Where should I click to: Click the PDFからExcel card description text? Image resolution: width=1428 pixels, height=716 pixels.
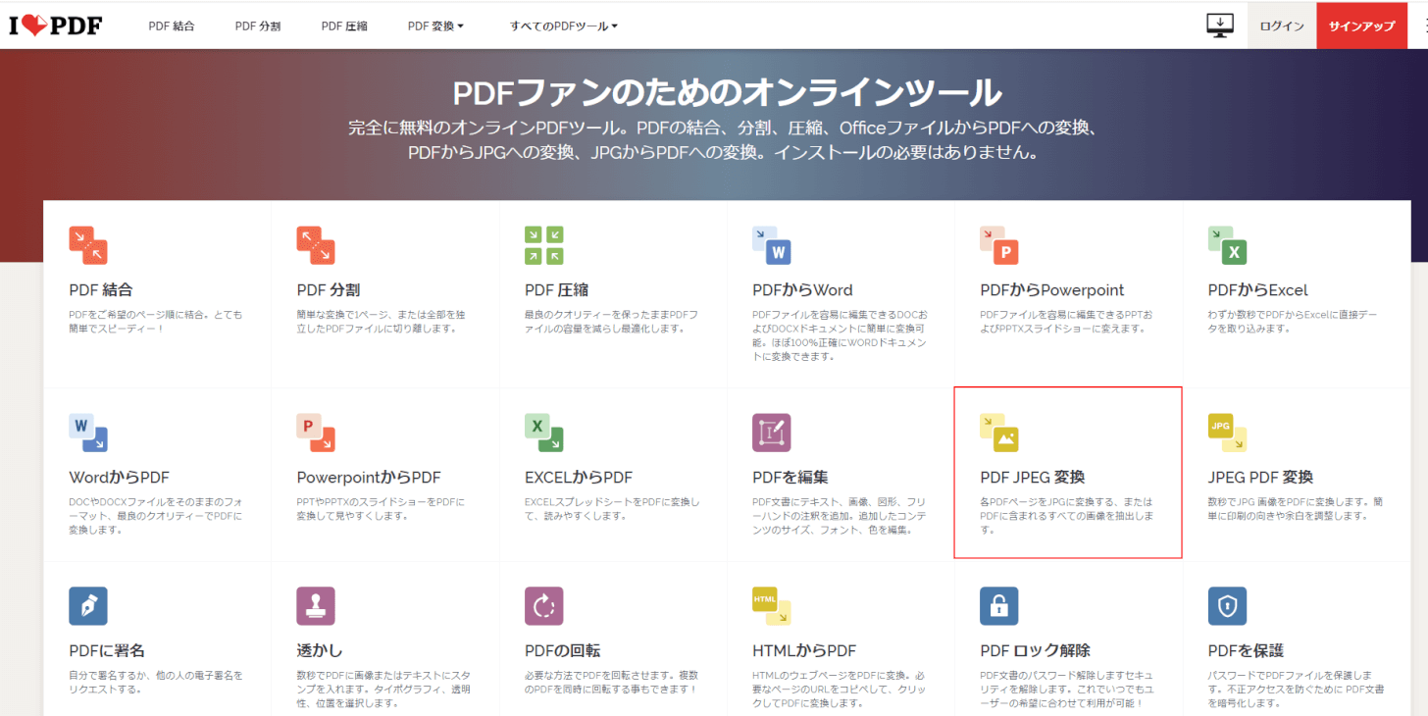pyautogui.click(x=1294, y=322)
